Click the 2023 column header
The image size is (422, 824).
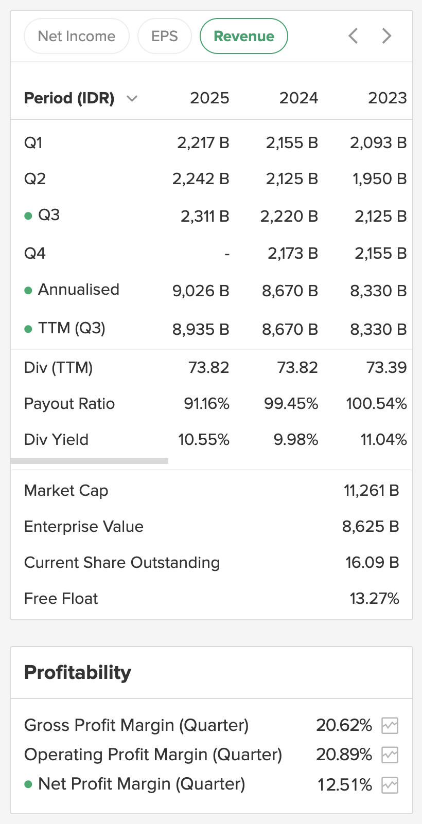(x=387, y=98)
